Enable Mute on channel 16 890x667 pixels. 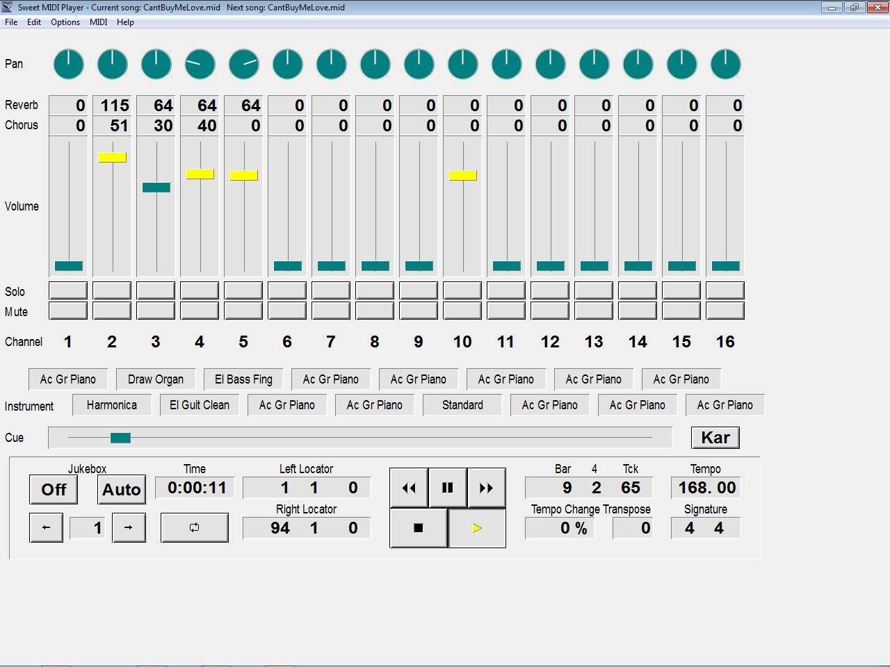point(725,311)
